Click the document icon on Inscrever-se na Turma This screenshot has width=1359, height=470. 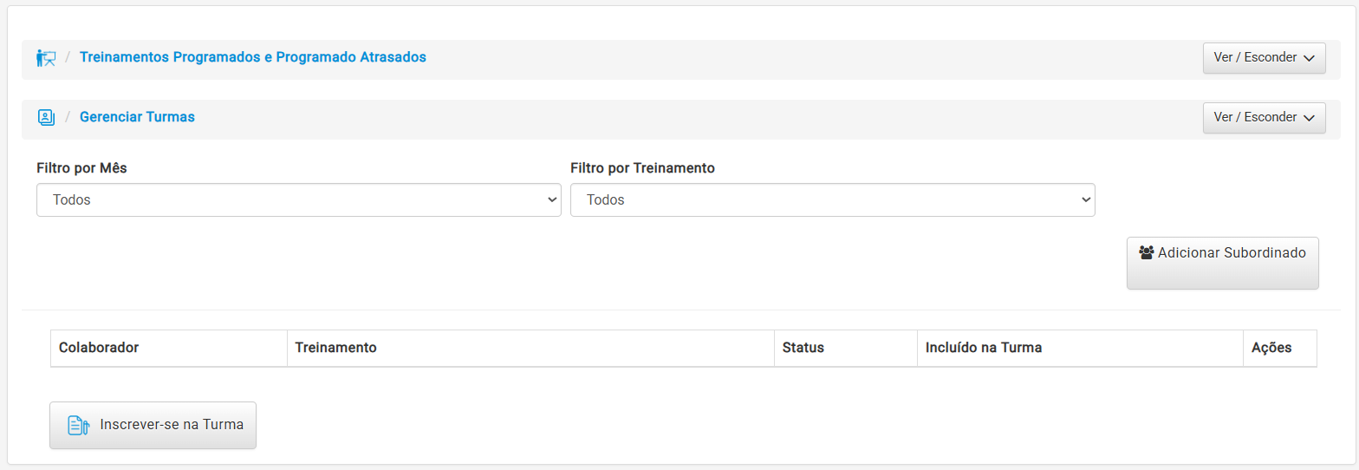coord(79,425)
